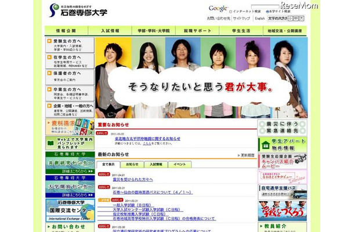Viewport: 354px width, 232px height.
Task: Open the 卒業生の方へ heading
Action: click(x=67, y=89)
